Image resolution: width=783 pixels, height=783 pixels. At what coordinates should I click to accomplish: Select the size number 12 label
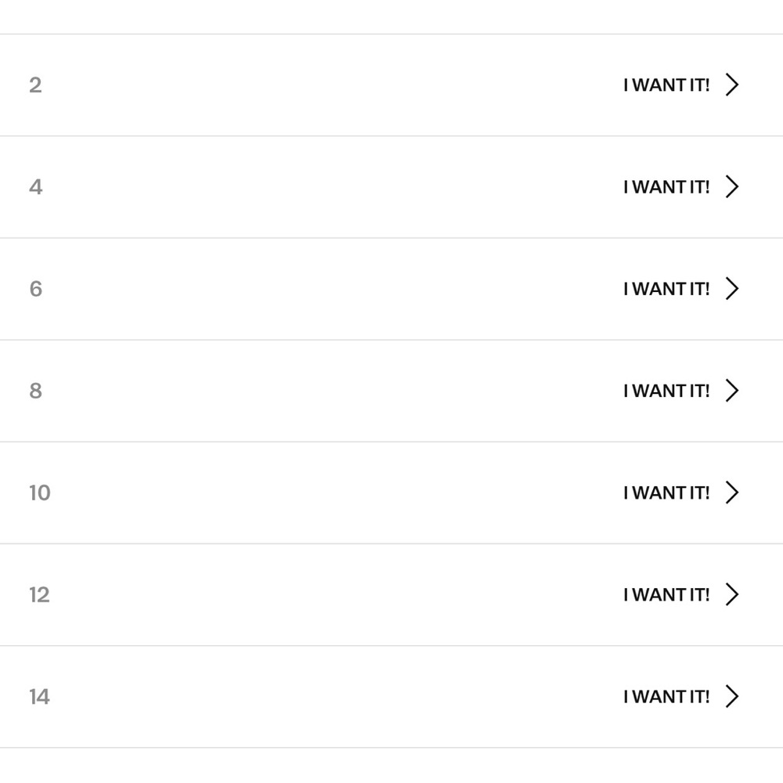pos(39,595)
